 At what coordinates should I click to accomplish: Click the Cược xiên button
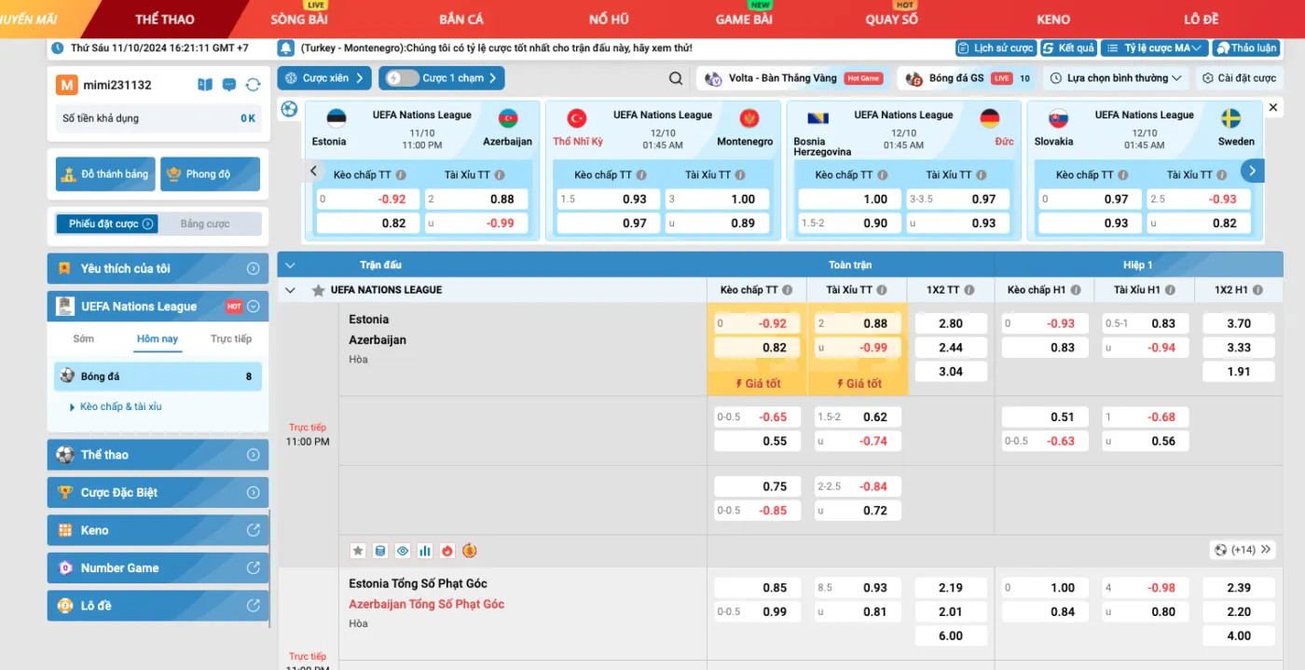click(x=324, y=78)
